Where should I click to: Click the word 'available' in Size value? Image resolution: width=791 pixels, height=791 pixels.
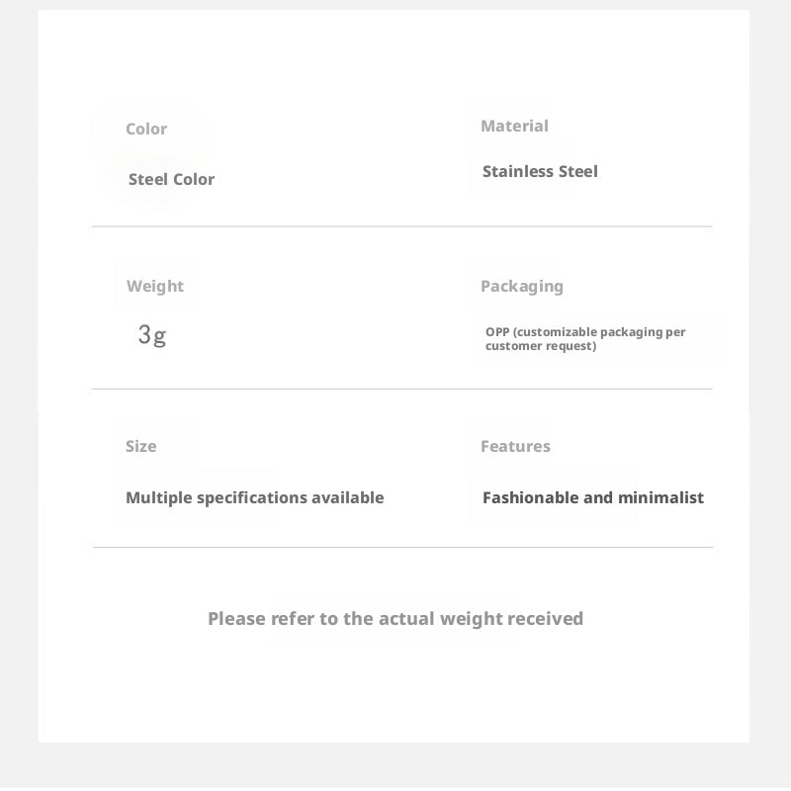(348, 498)
